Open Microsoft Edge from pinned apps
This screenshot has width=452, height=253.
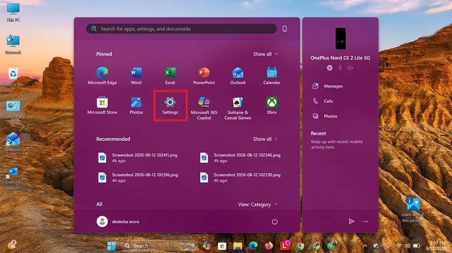click(102, 75)
